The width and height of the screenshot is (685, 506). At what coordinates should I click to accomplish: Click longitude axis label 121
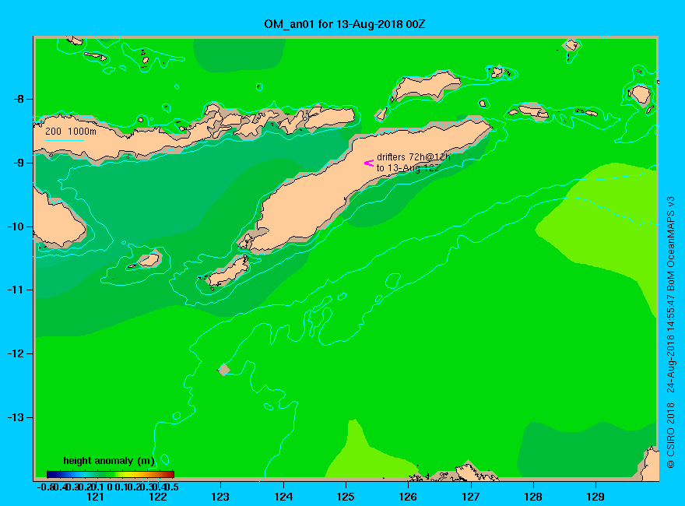(x=95, y=497)
